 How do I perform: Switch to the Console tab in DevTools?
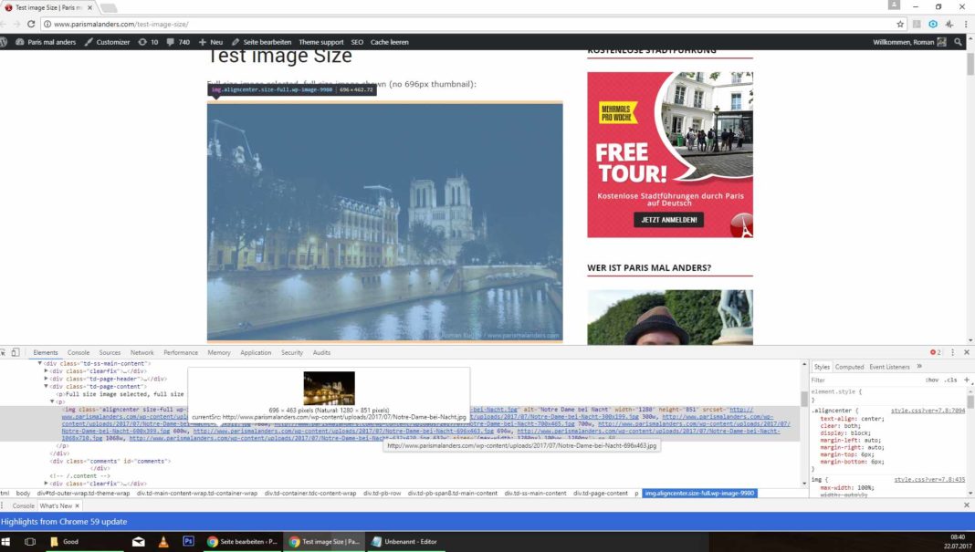point(79,352)
